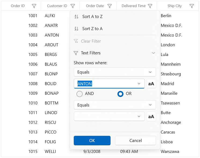Viewport: 200px width, 158px height.
Task: Select the OR radio button
Action: point(120,94)
